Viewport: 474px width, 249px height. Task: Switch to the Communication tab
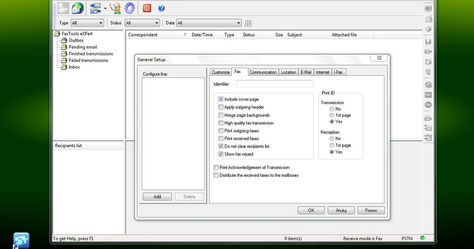(263, 72)
